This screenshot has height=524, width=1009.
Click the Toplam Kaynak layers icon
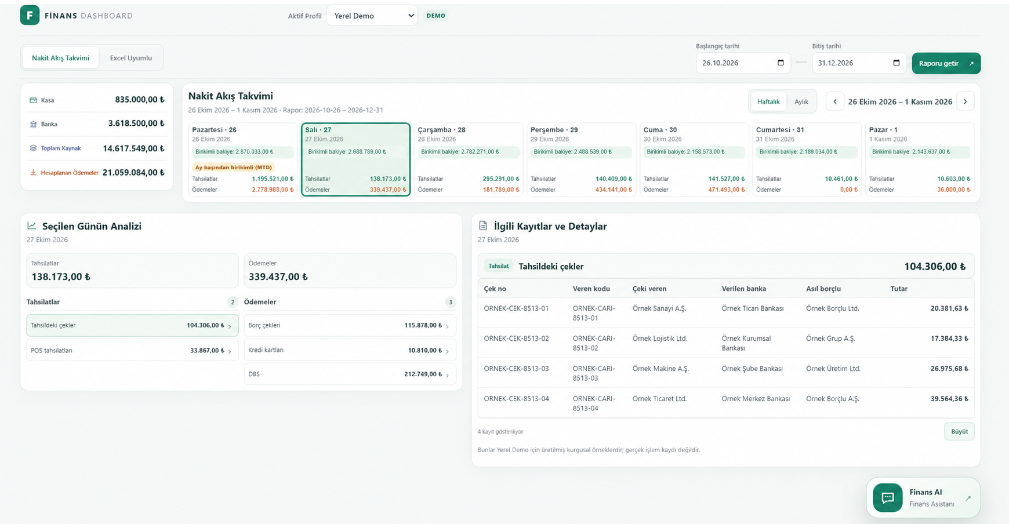(x=33, y=148)
